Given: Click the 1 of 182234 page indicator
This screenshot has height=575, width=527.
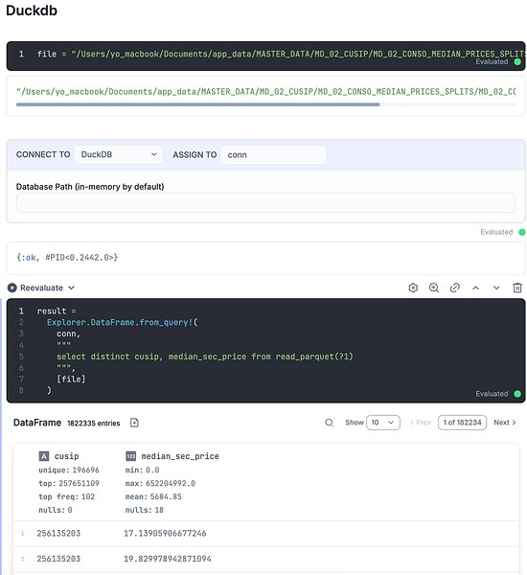Looking at the screenshot, I should coord(462,423).
